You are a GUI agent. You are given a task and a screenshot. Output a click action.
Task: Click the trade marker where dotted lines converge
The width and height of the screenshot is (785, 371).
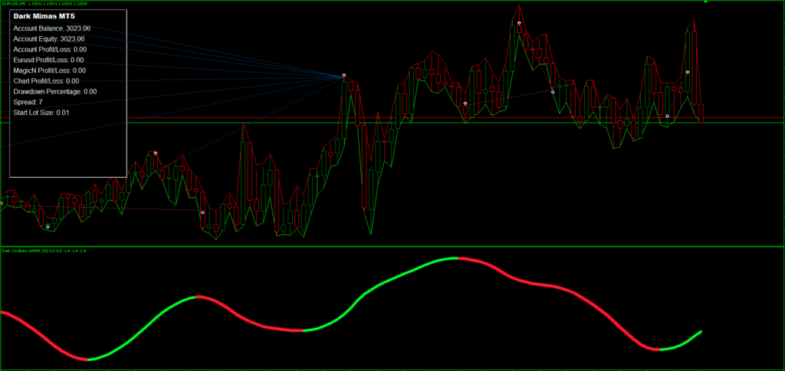point(344,75)
